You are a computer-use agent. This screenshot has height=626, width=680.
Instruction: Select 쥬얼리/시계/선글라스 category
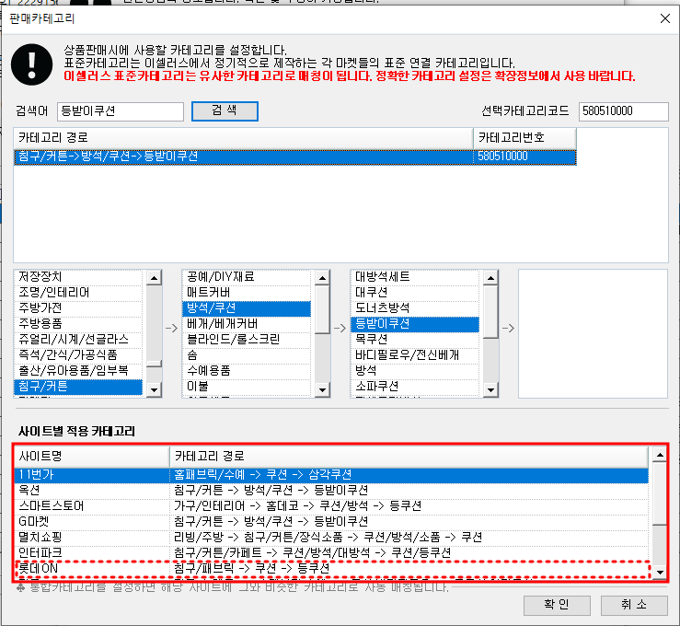tap(78, 340)
